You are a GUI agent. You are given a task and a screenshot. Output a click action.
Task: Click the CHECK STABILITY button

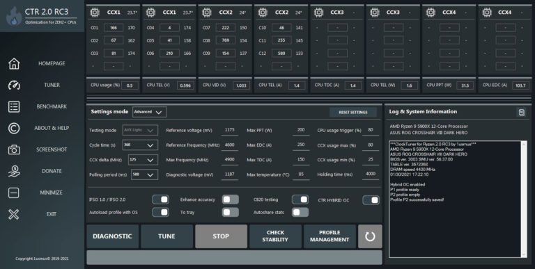point(275,236)
